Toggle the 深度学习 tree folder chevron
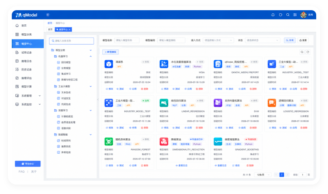This screenshot has height=194, width=328. pos(90,111)
